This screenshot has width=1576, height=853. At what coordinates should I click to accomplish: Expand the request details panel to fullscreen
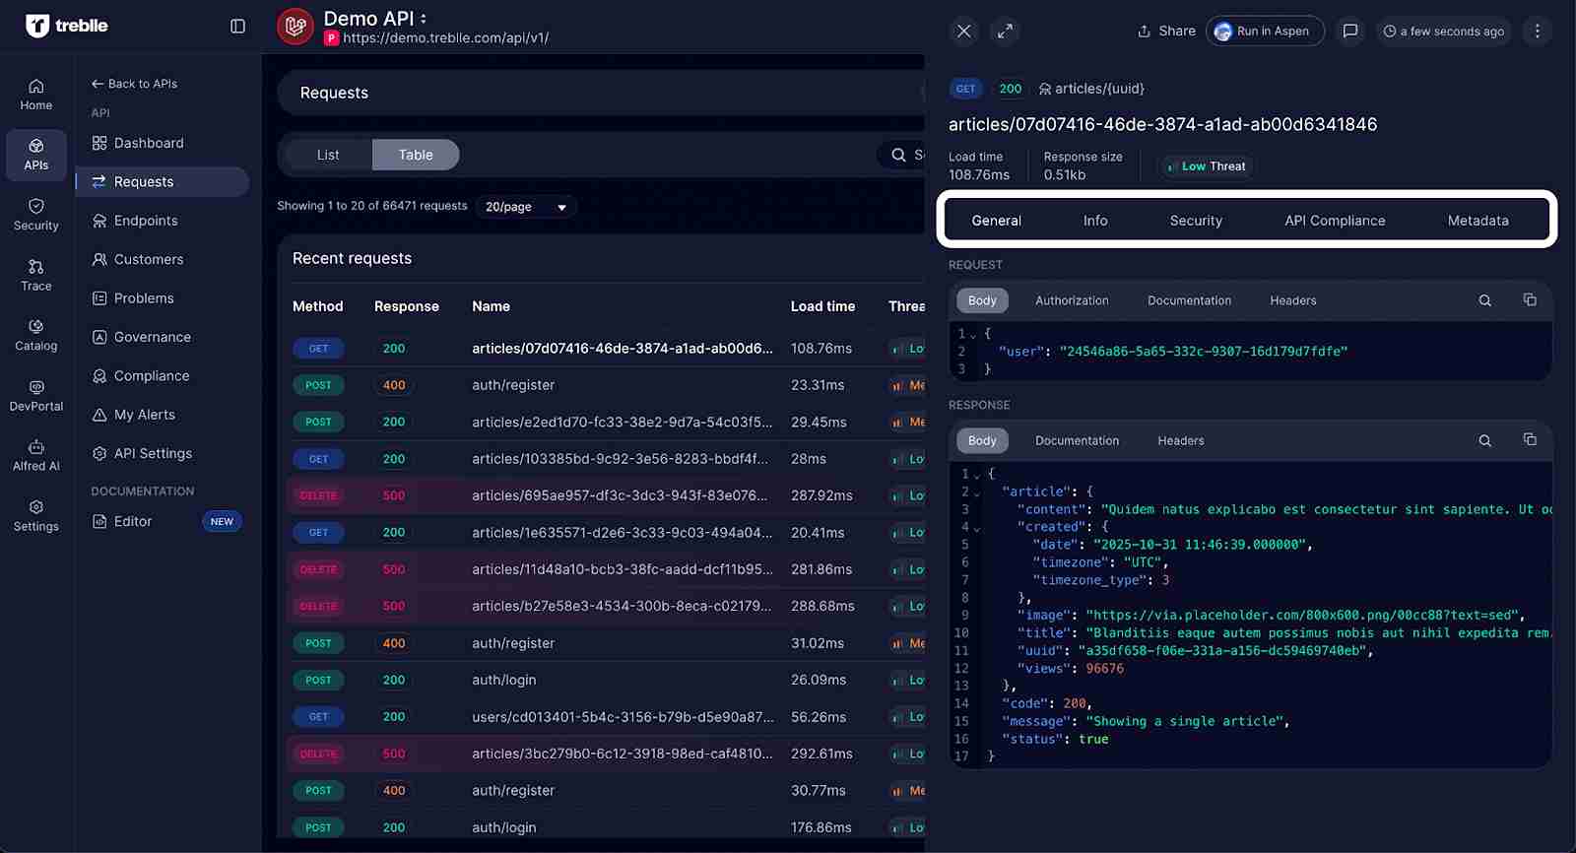coord(1005,32)
